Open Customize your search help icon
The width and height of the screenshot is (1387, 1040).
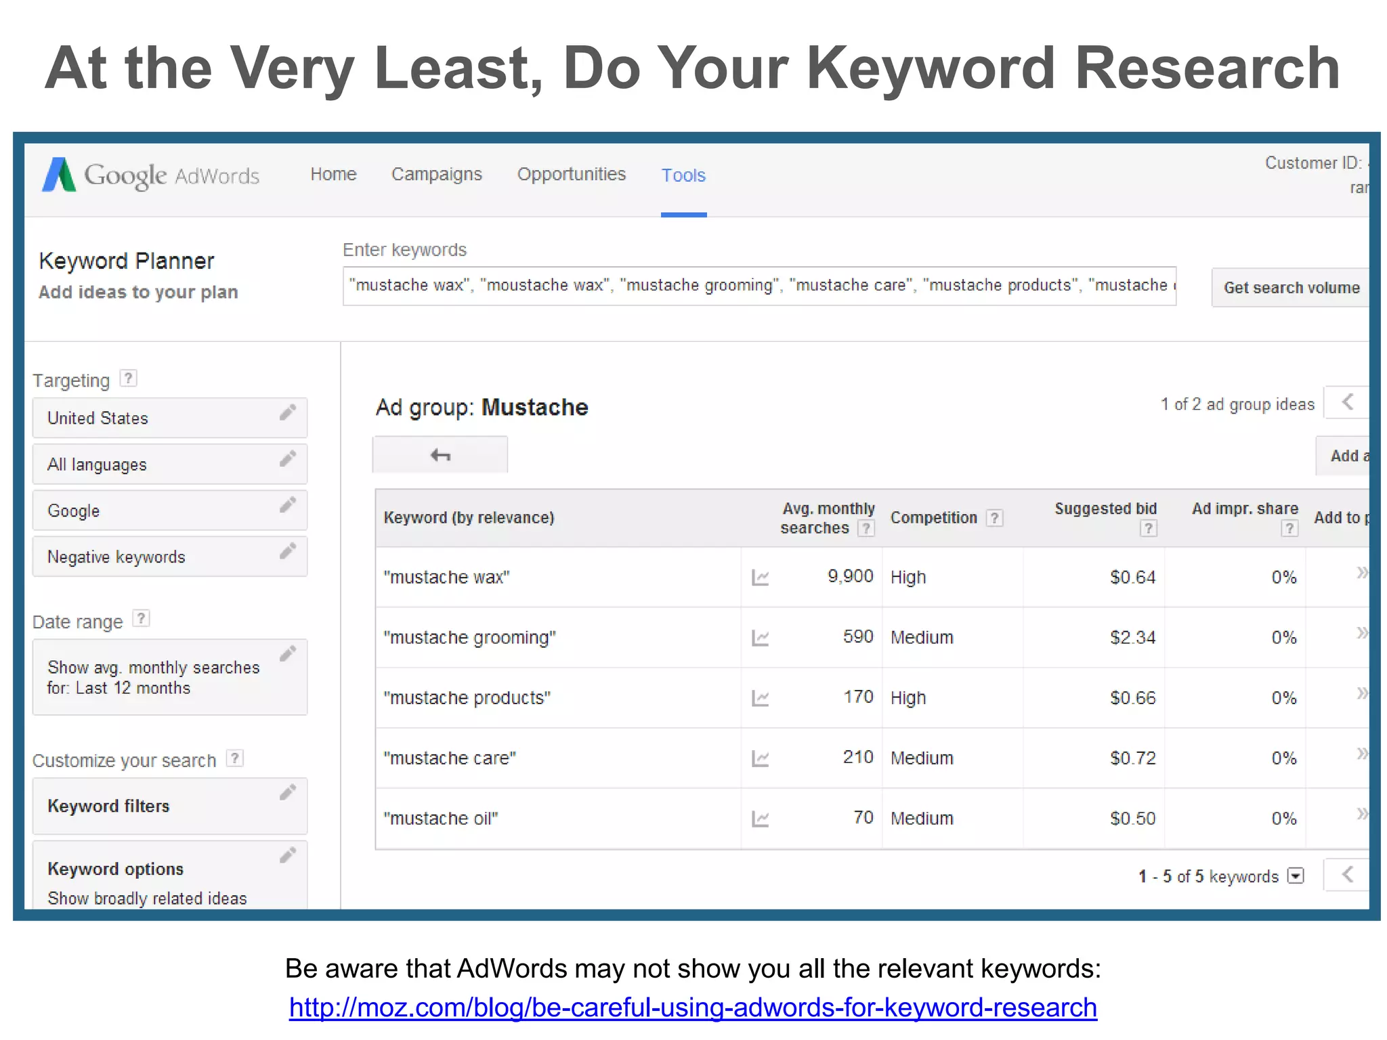[x=234, y=758]
